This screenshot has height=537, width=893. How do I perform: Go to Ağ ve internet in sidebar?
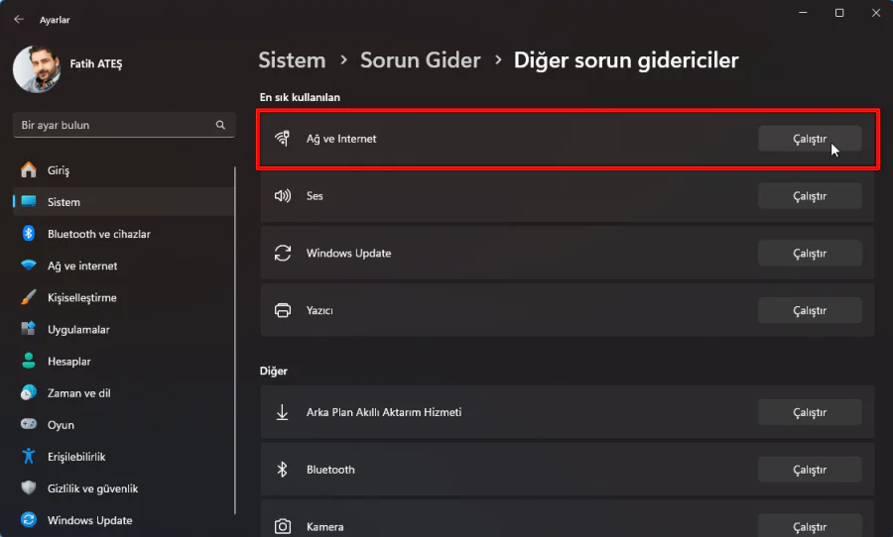124,266
